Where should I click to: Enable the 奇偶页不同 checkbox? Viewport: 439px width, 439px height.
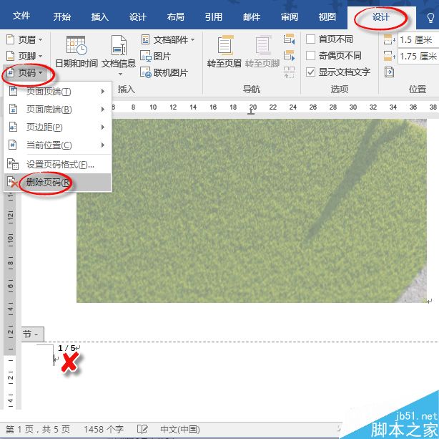310,56
